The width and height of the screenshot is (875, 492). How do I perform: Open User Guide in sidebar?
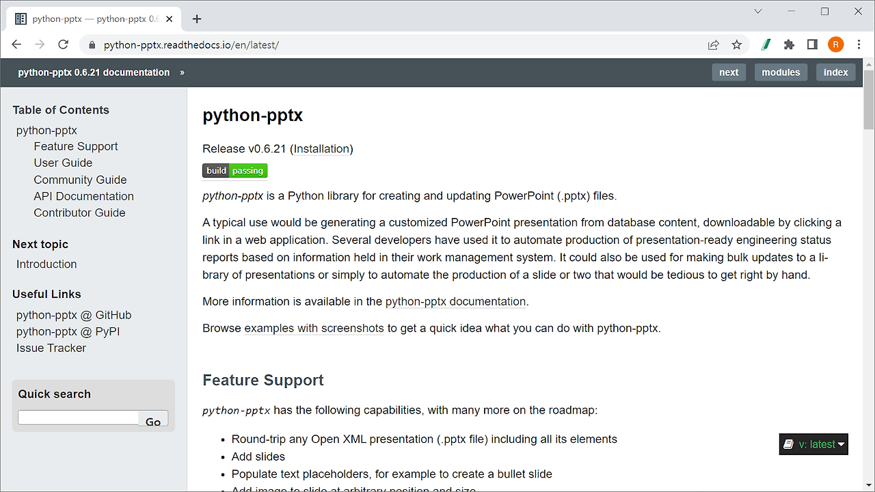[63, 163]
